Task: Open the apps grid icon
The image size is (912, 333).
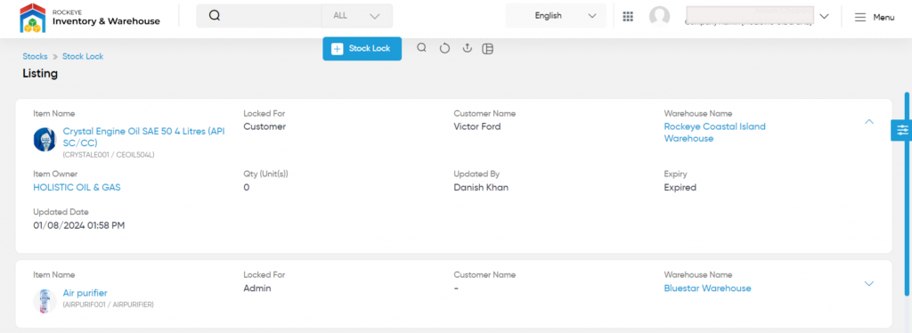Action: [x=628, y=16]
